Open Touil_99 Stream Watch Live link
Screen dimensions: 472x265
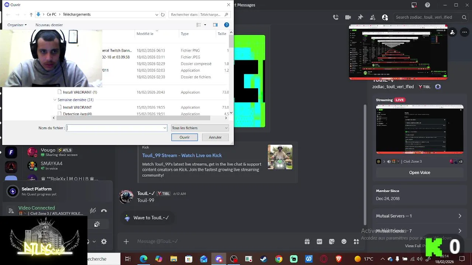[x=182, y=155]
